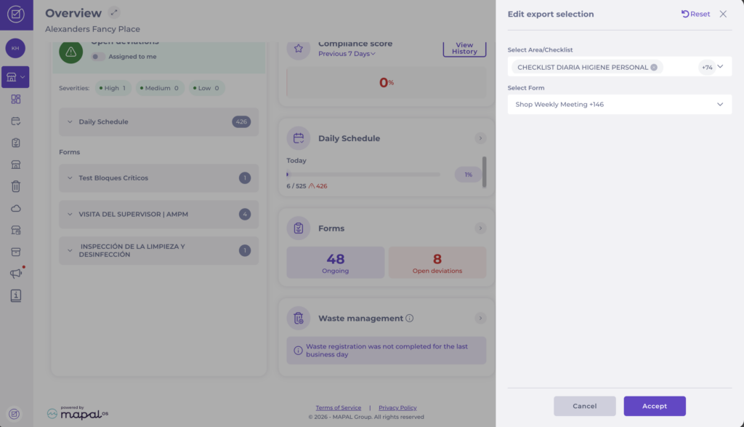Image resolution: width=744 pixels, height=427 pixels.
Task: Toggle the Assigned to me switch
Action: [97, 57]
